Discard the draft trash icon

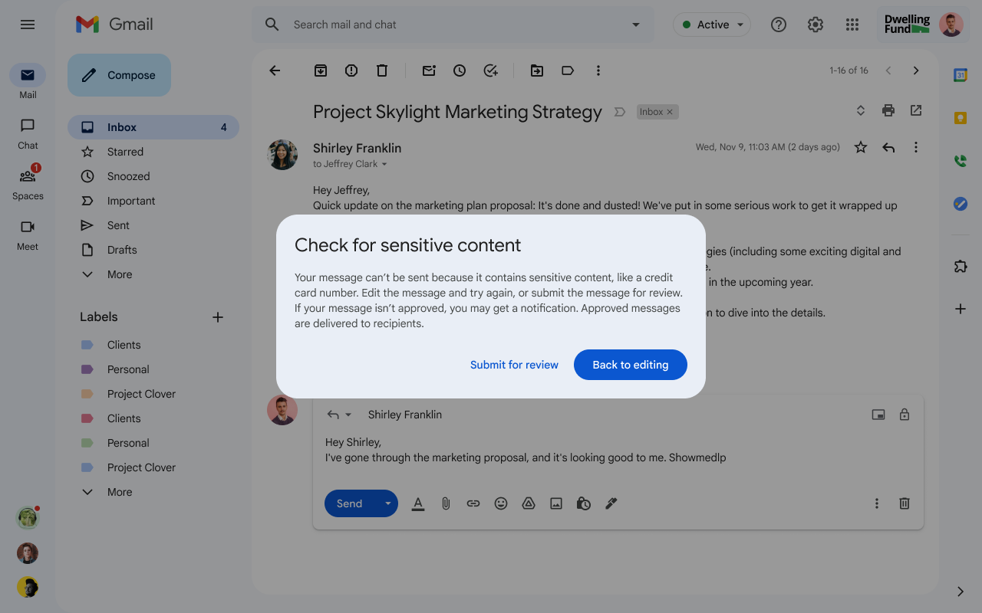(905, 503)
